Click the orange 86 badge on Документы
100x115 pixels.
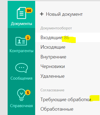coord(29,11)
